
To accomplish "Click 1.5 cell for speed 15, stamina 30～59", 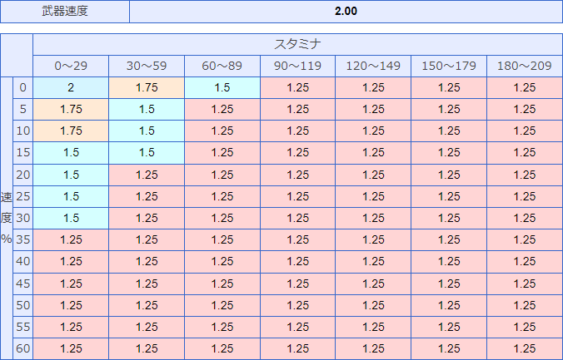I will click(x=147, y=152).
